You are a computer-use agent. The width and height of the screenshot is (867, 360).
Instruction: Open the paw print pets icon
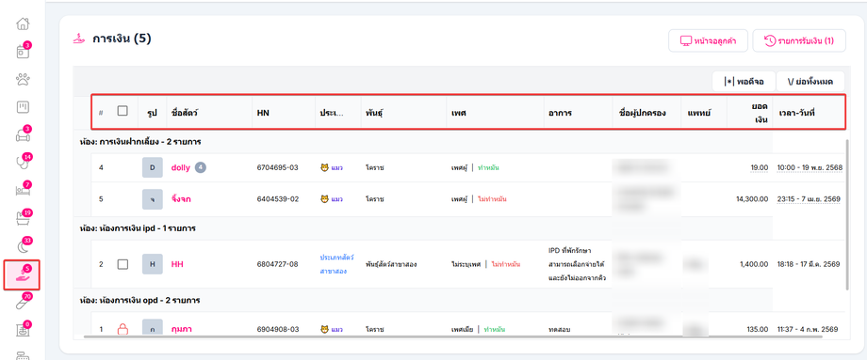click(22, 80)
